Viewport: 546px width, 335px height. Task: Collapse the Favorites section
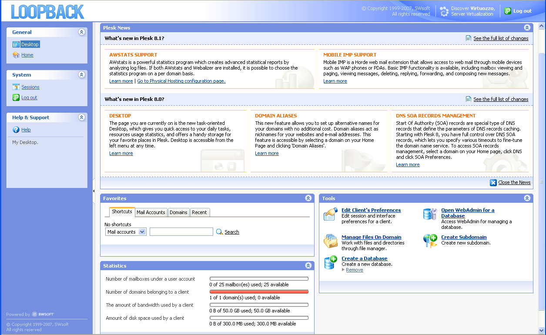click(308, 198)
